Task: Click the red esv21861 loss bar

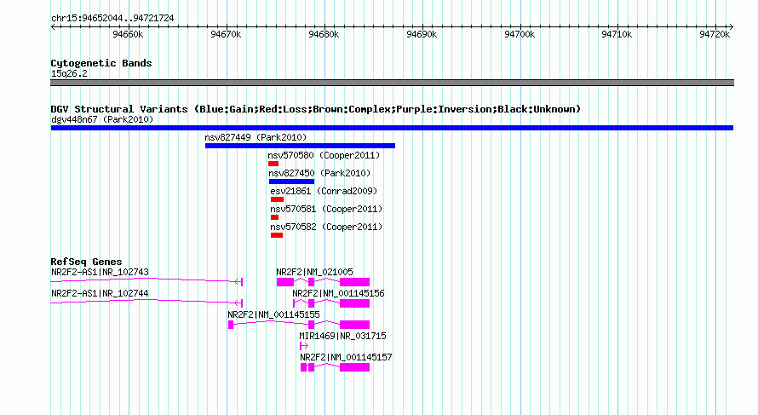Action: coord(277,199)
